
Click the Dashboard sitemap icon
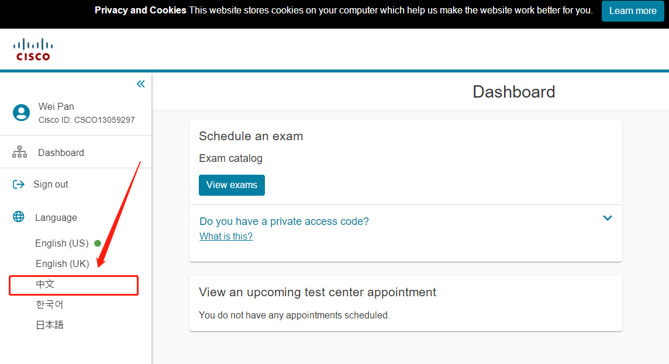(x=20, y=152)
